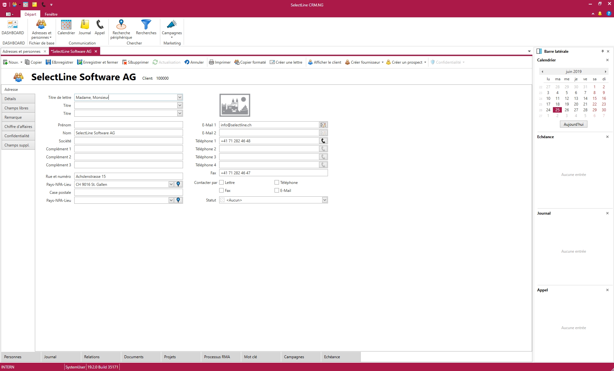Click the Appel phone ribbon icon
Image resolution: width=614 pixels, height=371 pixels.
(100, 27)
